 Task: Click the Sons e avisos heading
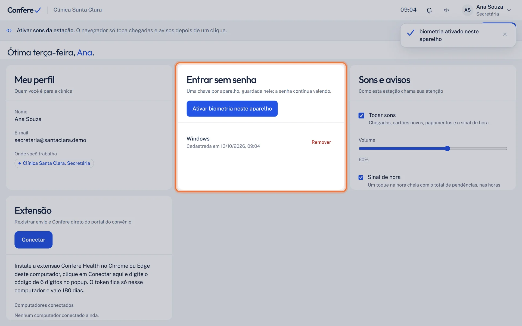click(x=384, y=80)
